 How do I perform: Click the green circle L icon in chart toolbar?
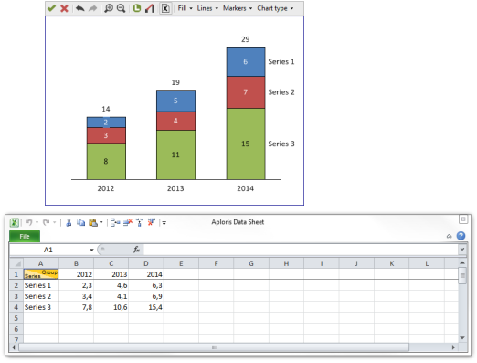tap(137, 8)
